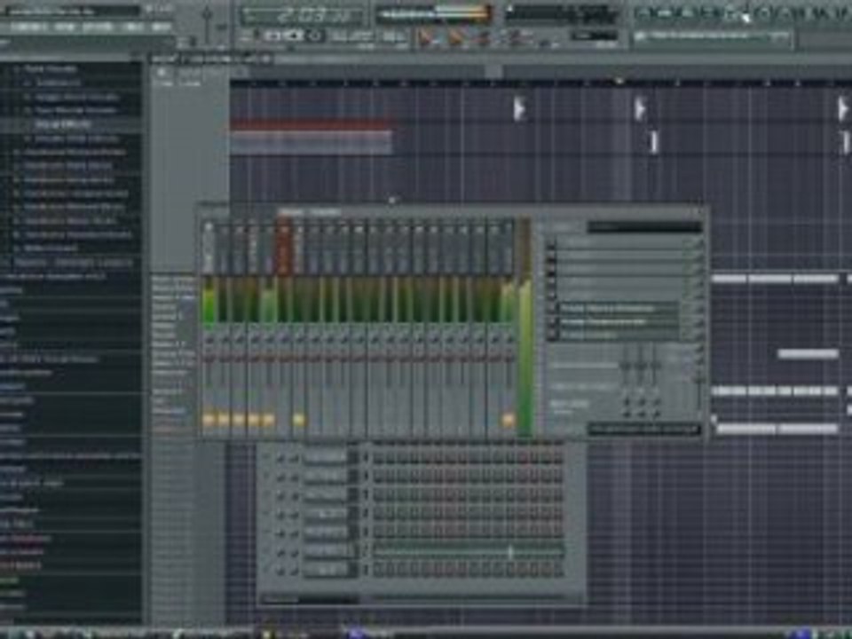Click the third channel button in the step sequencer
The width and height of the screenshot is (852, 639).
click(325, 495)
